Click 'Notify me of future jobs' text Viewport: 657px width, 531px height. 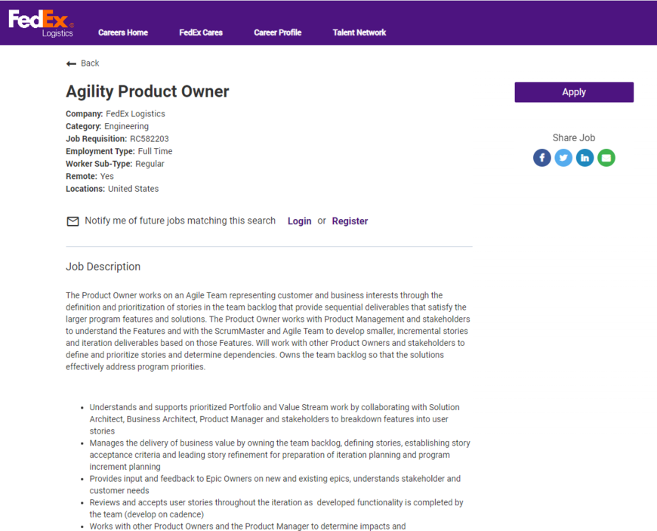180,221
